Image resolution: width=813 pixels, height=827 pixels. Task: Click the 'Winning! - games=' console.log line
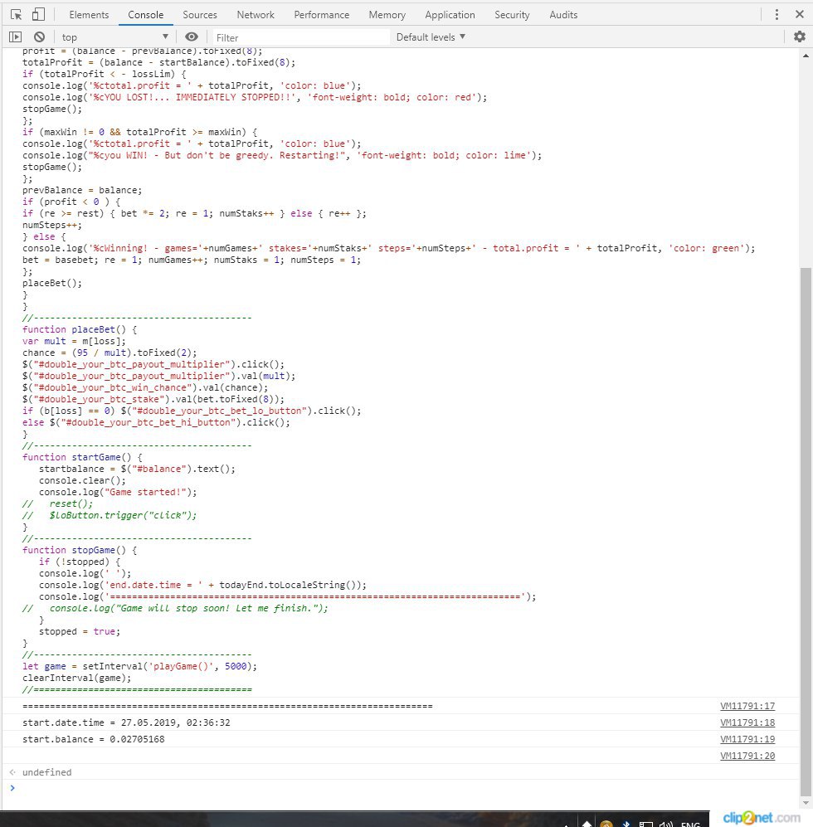coord(389,248)
